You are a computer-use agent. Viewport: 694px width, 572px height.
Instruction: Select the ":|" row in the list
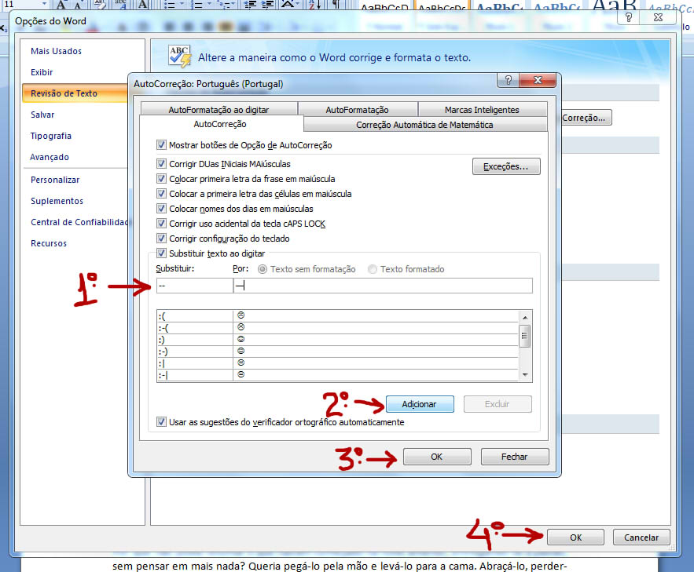pyautogui.click(x=337, y=363)
